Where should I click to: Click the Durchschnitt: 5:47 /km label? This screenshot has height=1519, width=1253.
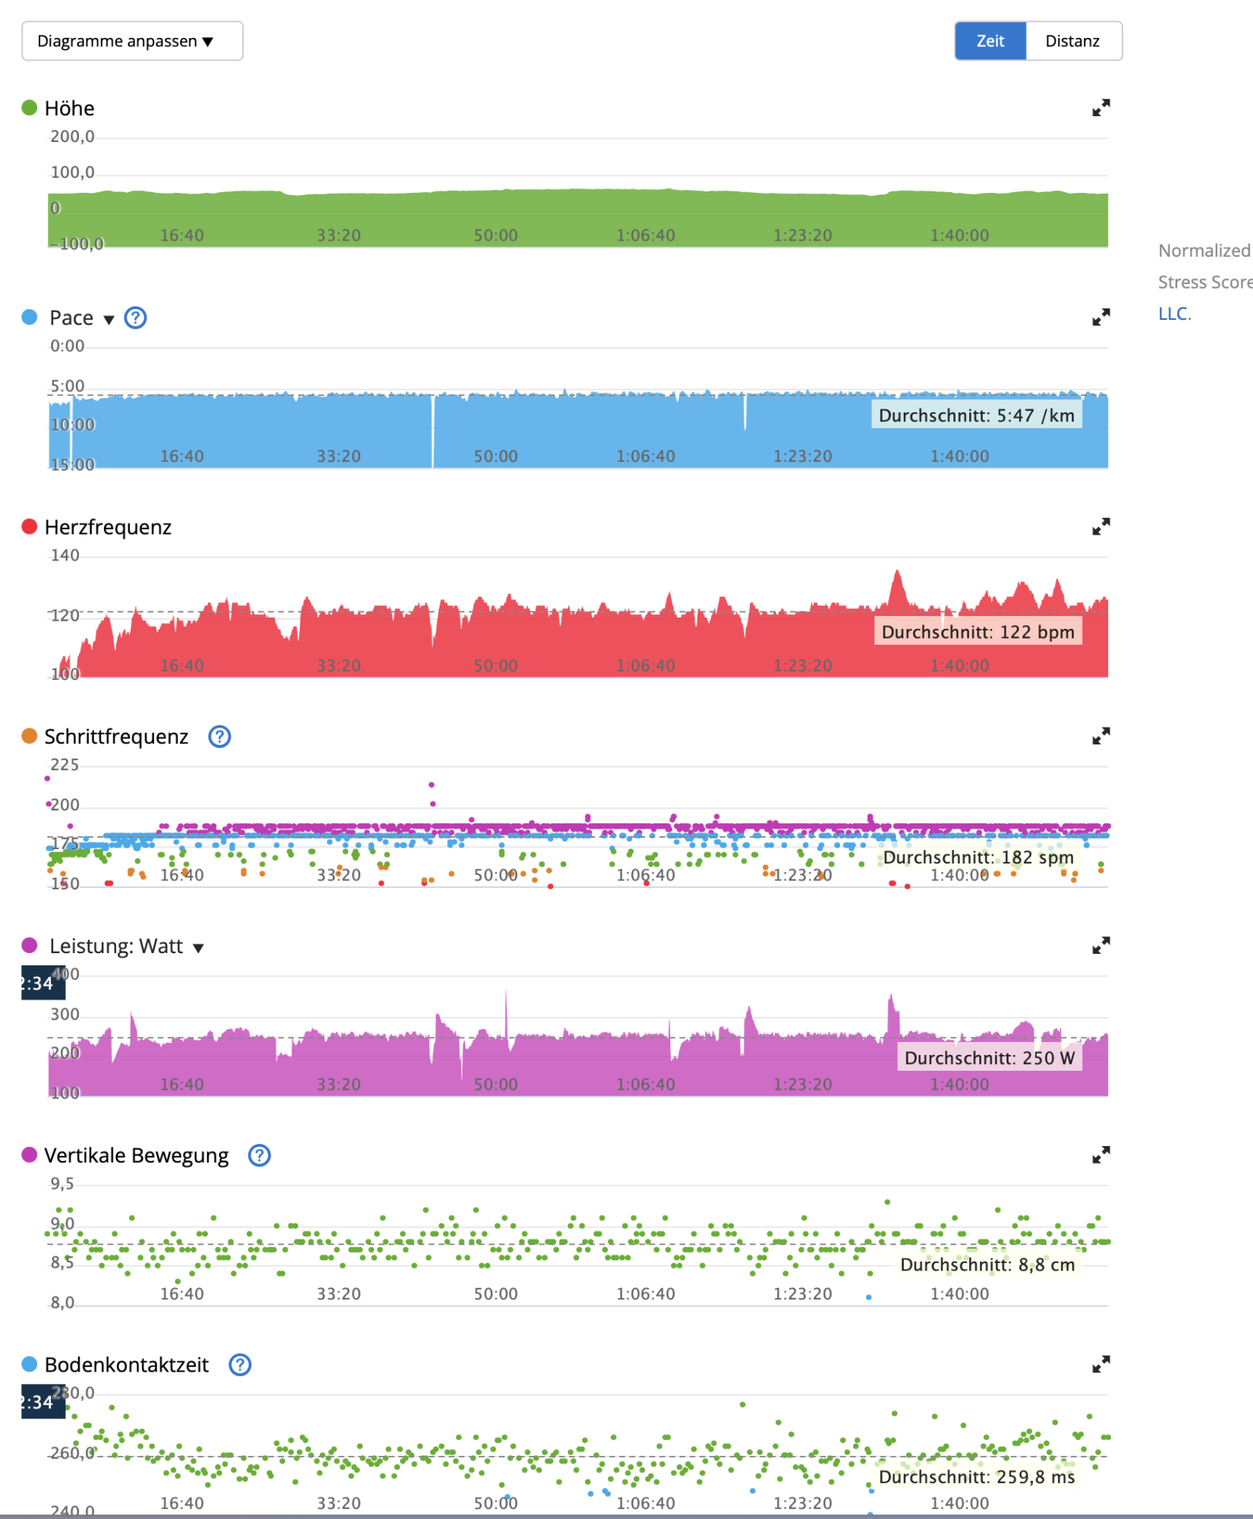[x=976, y=415]
